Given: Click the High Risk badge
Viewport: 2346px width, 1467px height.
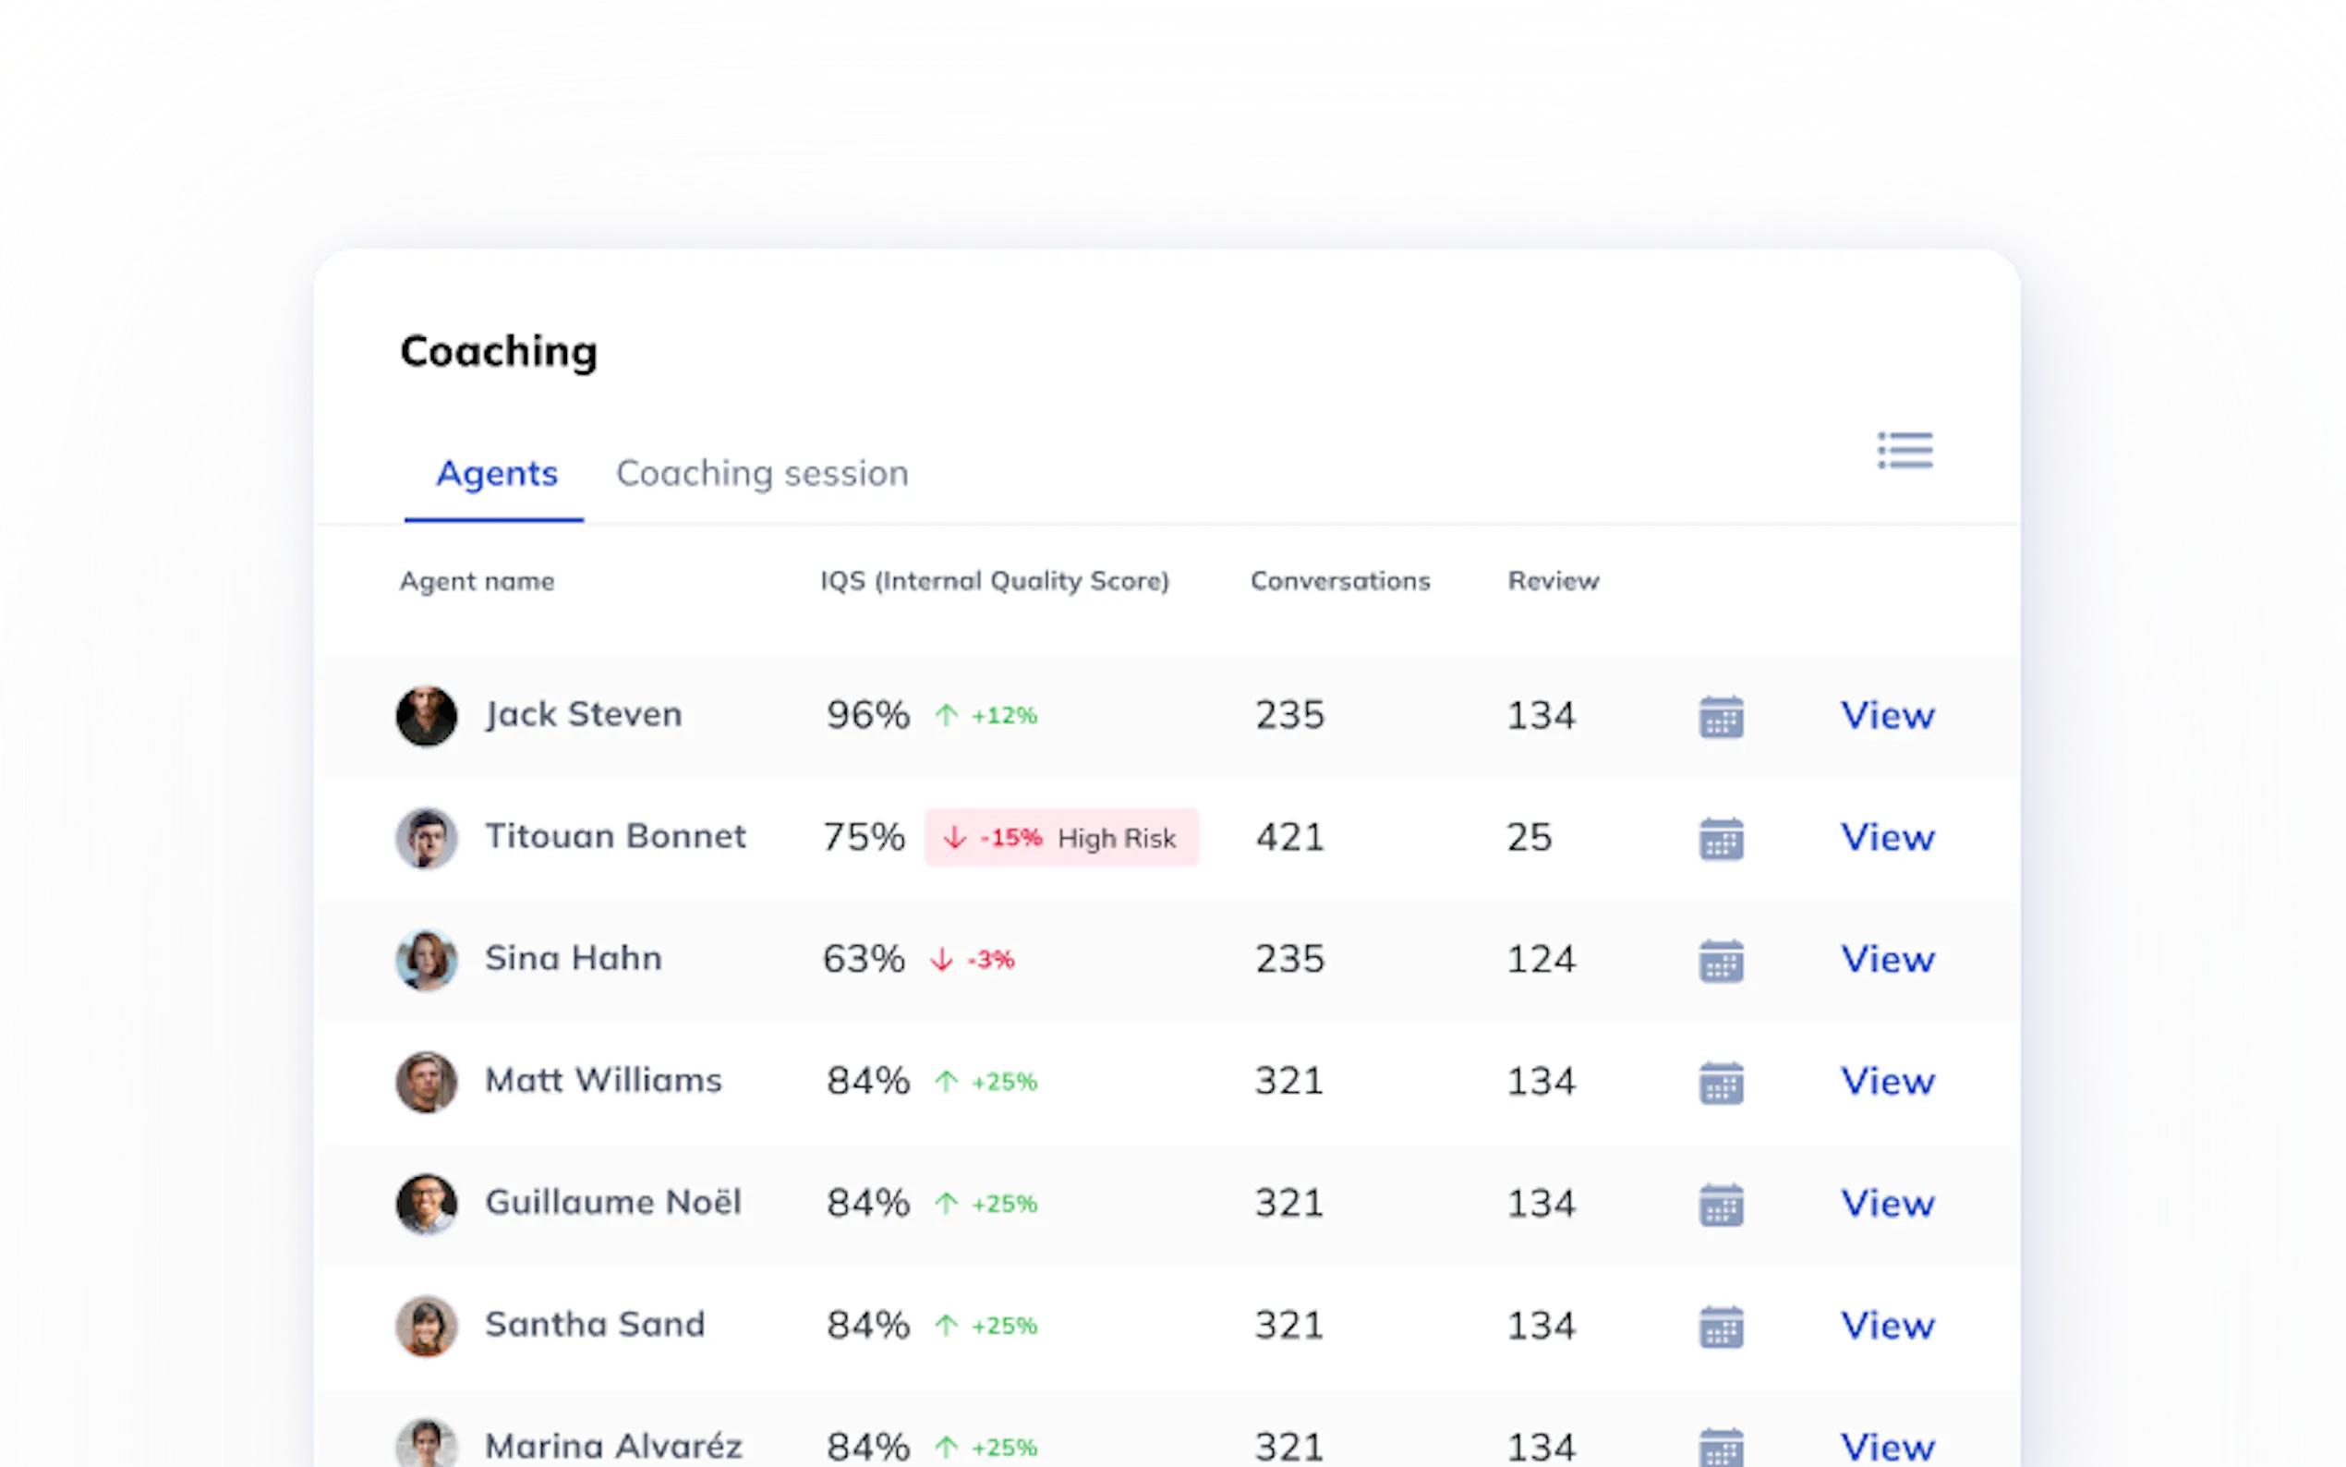Looking at the screenshot, I should [x=1061, y=837].
